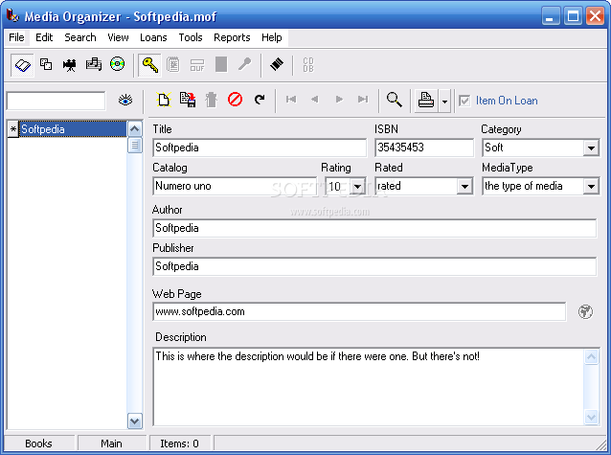Select the CD disc media icon

[117, 64]
